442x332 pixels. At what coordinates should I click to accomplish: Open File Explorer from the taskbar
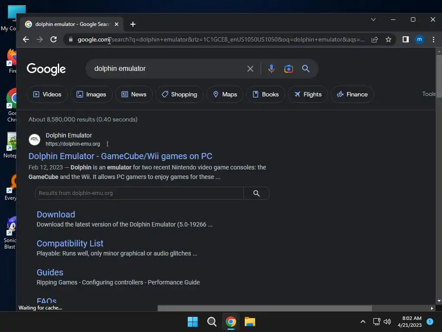(250, 322)
